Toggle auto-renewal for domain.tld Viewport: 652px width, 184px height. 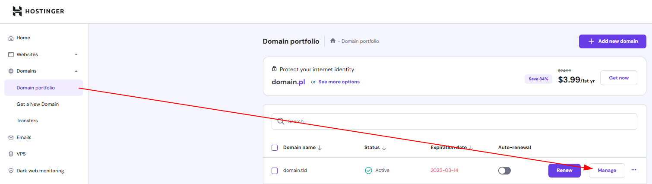[504, 171]
